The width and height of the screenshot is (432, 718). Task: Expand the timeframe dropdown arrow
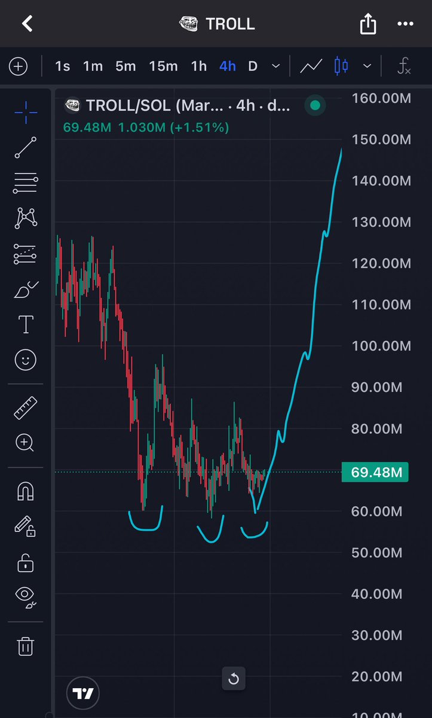[275, 66]
